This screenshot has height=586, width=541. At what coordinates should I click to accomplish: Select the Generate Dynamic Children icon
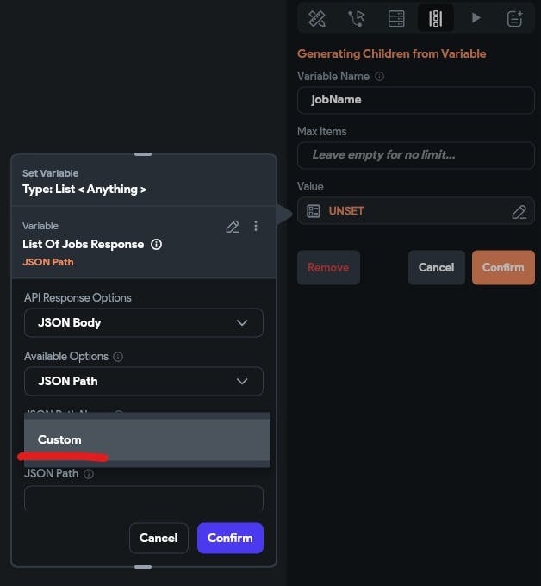click(x=435, y=18)
